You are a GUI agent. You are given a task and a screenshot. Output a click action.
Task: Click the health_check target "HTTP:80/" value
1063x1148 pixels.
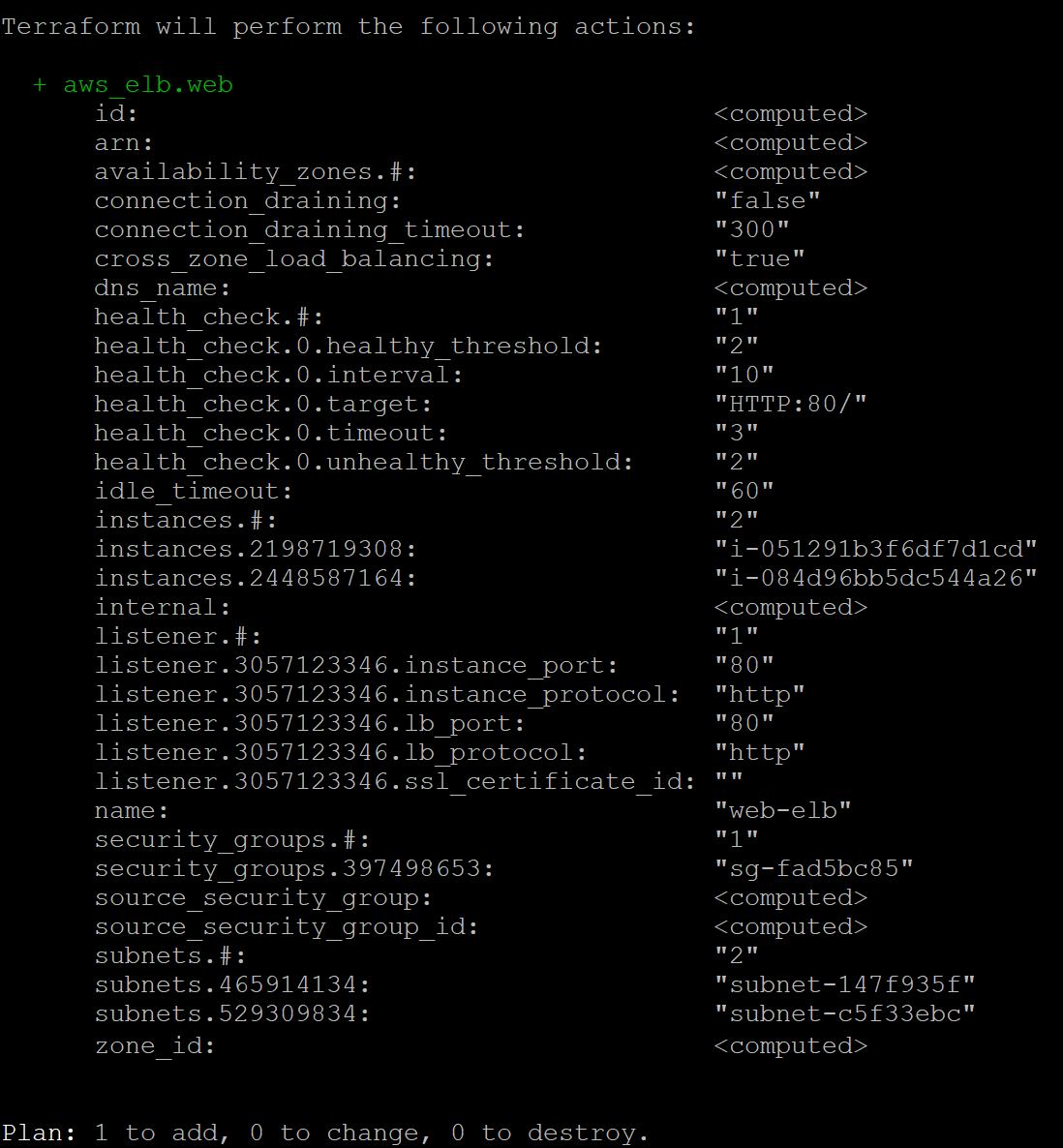click(790, 404)
